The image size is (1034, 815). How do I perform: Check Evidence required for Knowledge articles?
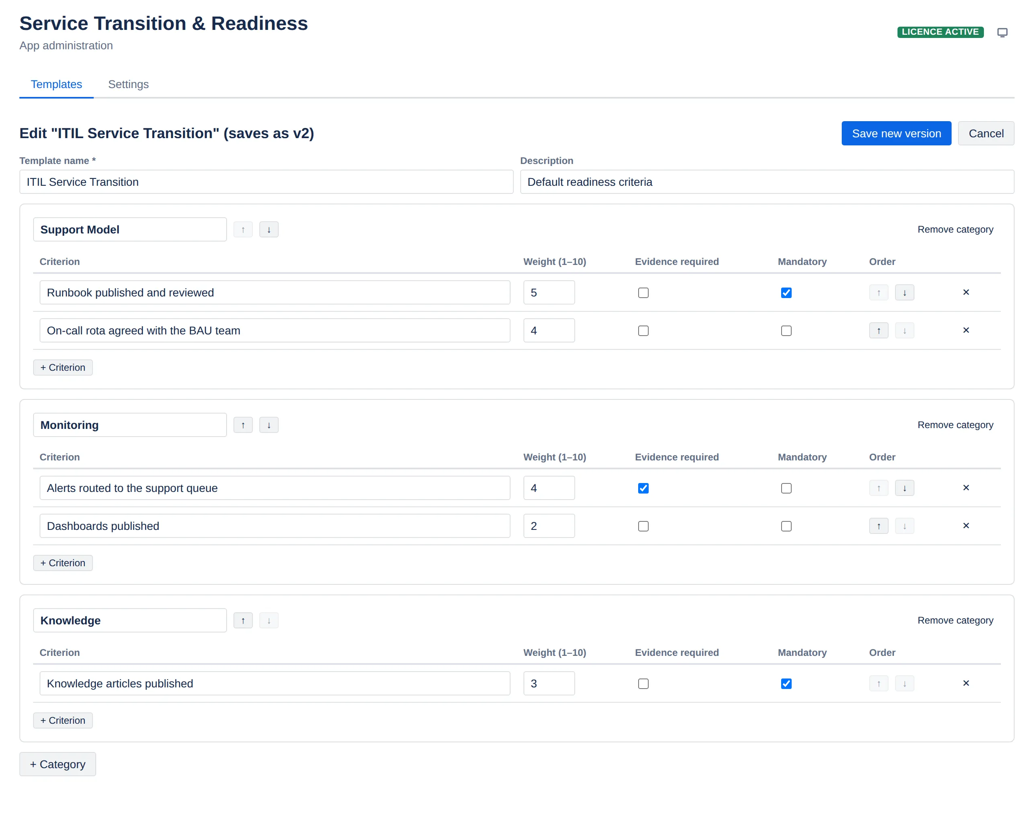point(643,683)
